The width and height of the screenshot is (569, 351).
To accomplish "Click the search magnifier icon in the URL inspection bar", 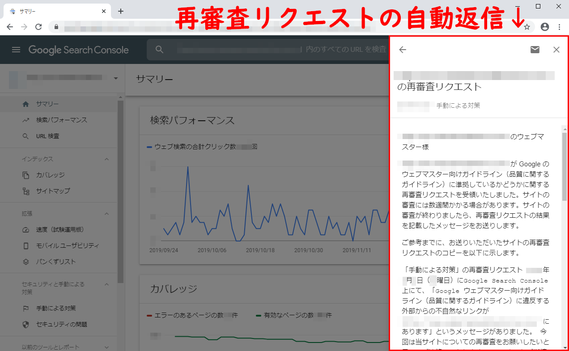I will [160, 50].
